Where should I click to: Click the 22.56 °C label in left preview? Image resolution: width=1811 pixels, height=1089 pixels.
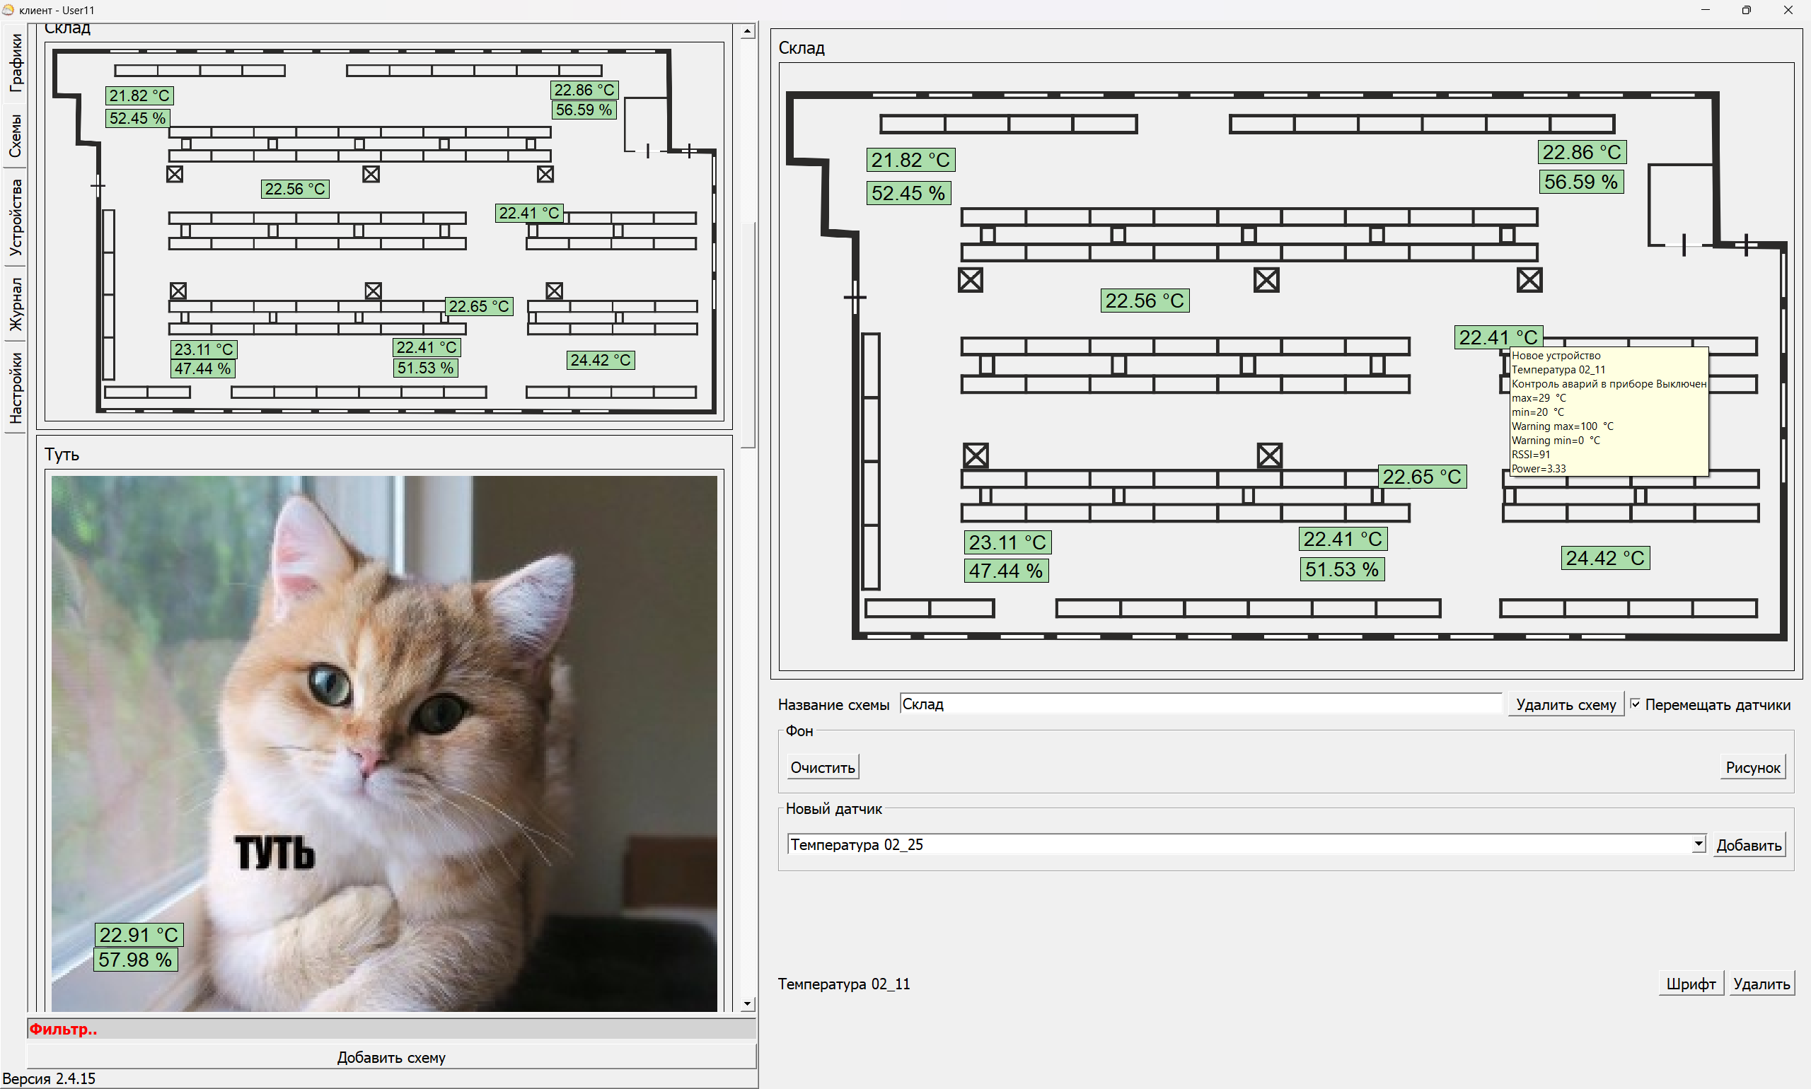[x=295, y=189]
